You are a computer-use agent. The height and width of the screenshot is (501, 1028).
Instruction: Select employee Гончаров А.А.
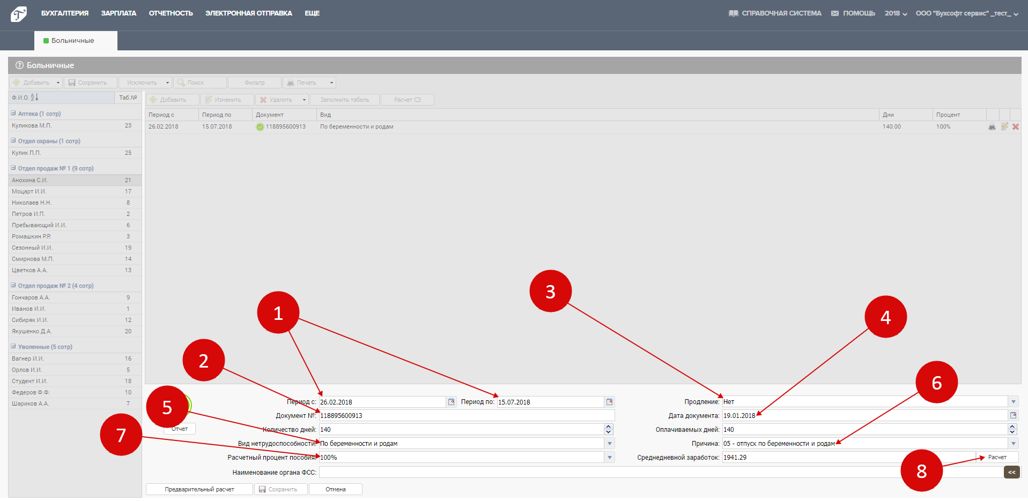[x=75, y=297]
